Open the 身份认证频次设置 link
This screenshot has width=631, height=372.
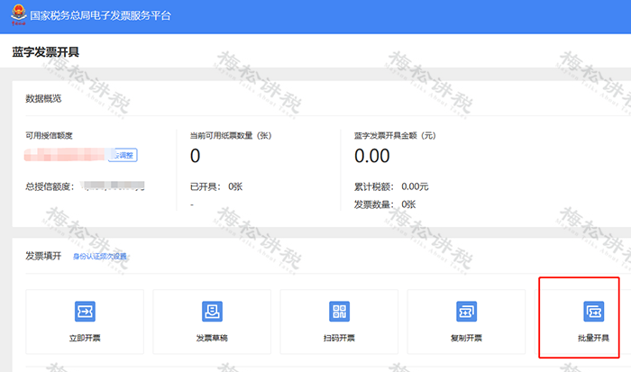click(100, 257)
